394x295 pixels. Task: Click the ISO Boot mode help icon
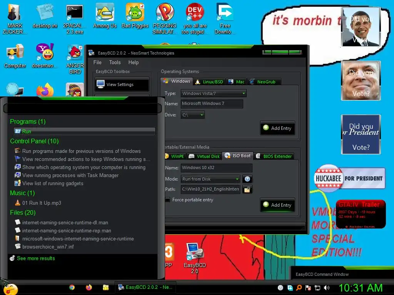coord(247,179)
